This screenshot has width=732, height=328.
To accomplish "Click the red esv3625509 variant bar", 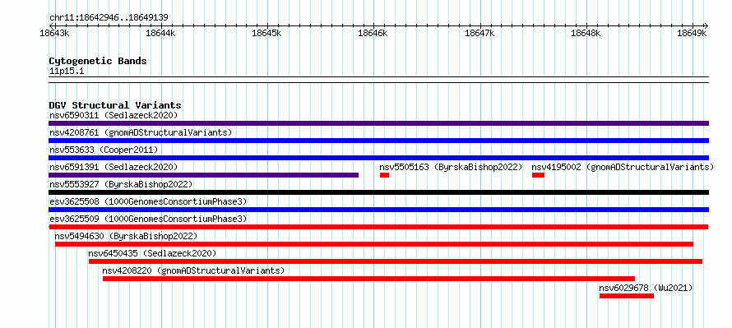I will click(x=378, y=227).
